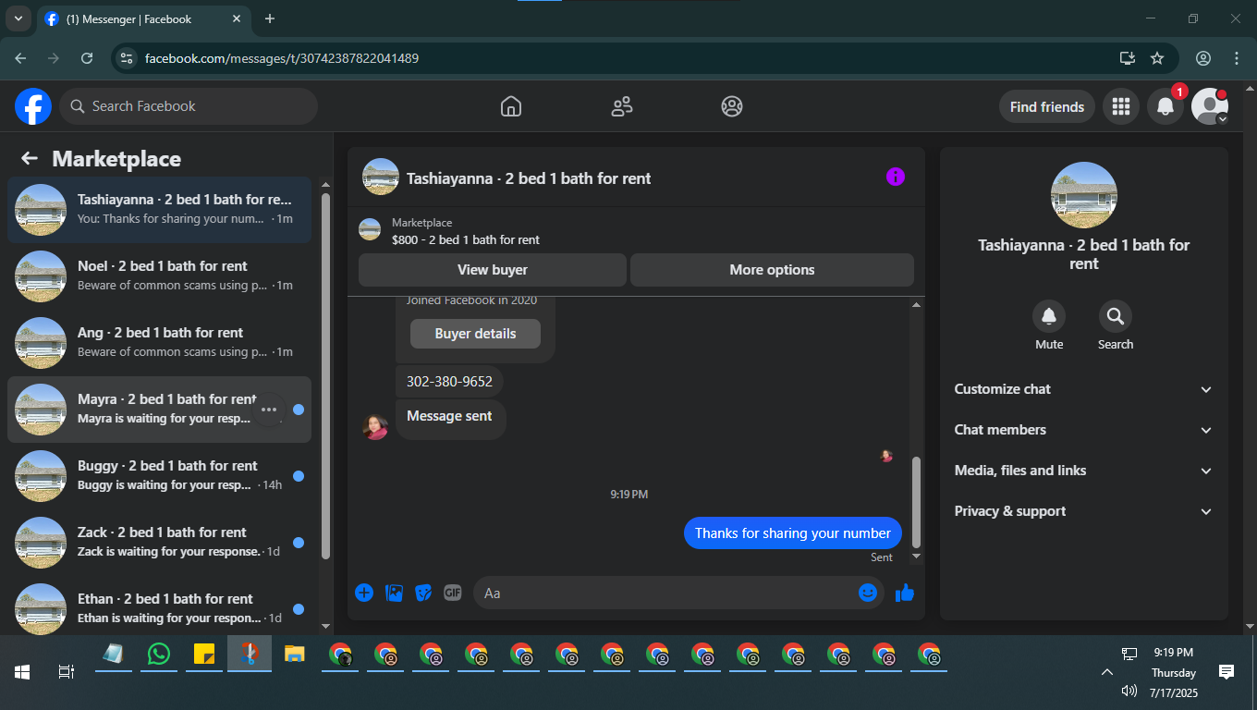Reload the Facebook page
The width and height of the screenshot is (1257, 710).
point(87,58)
